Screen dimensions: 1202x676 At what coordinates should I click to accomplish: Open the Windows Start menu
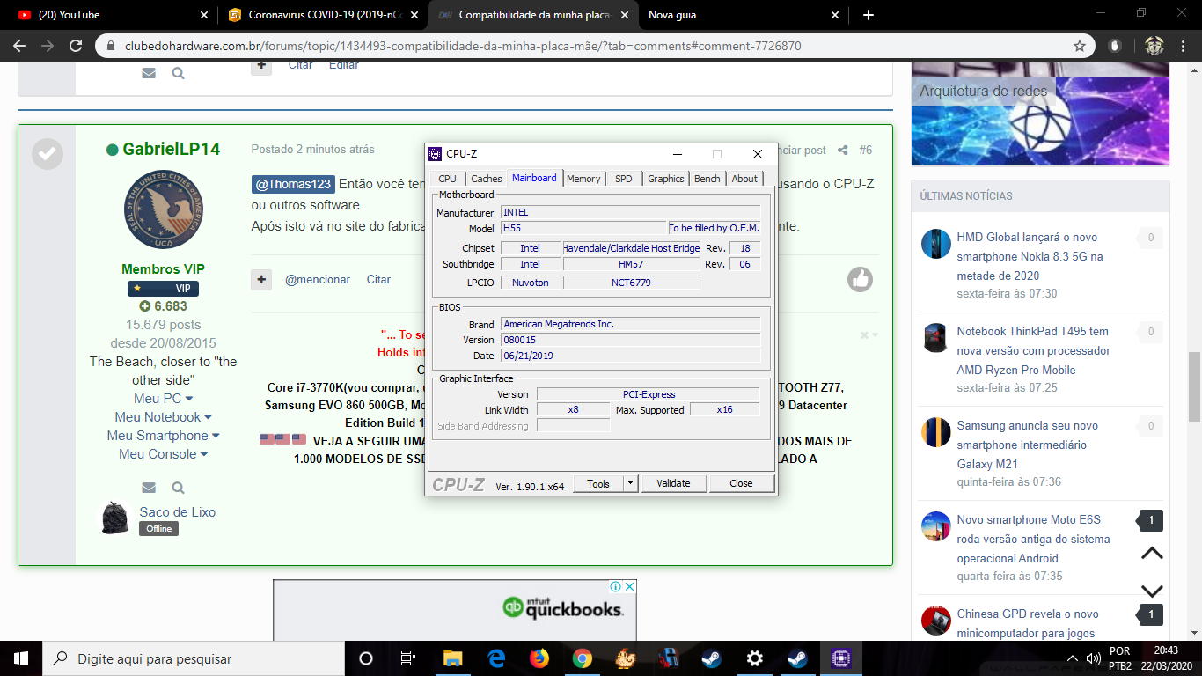pyautogui.click(x=21, y=658)
